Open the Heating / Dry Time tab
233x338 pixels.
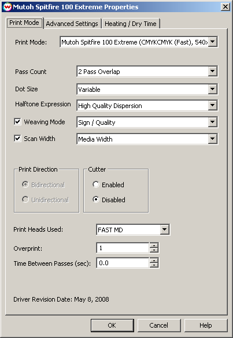[131, 24]
